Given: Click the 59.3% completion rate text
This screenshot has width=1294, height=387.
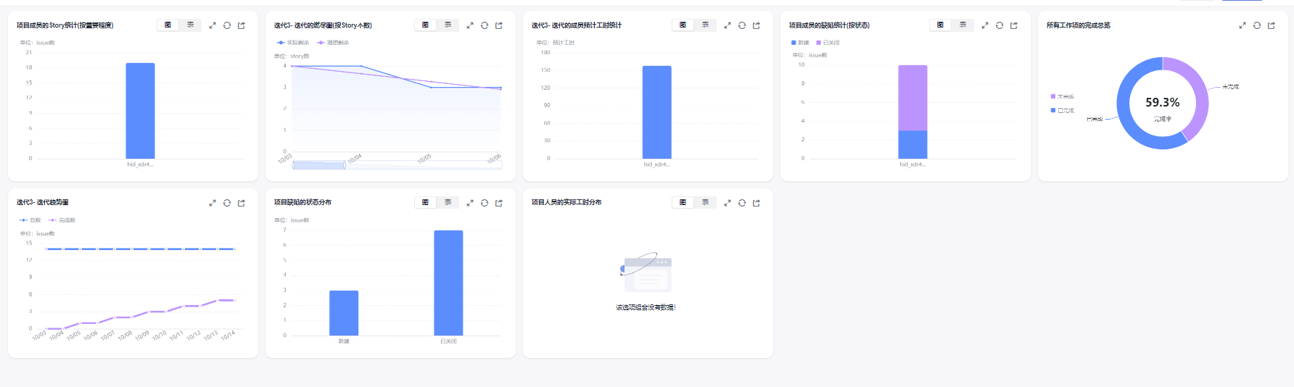Looking at the screenshot, I should 1163,102.
